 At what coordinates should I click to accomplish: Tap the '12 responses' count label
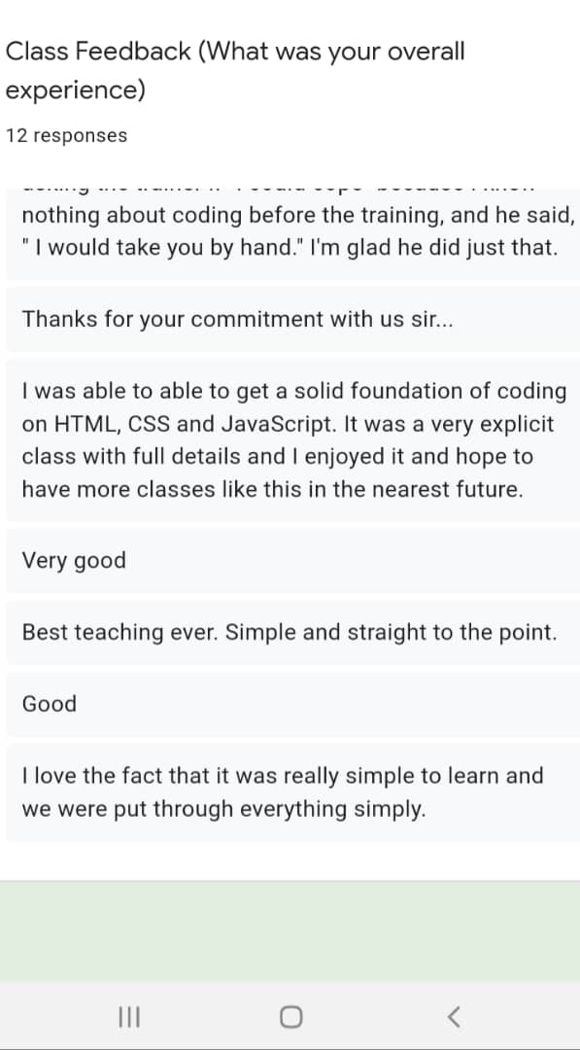click(66, 136)
